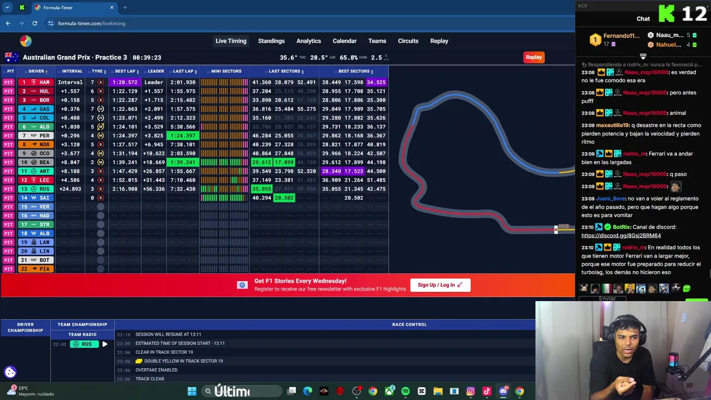Image resolution: width=711 pixels, height=400 pixels.
Task: Select RUS driver row badge
Action: pyautogui.click(x=36, y=189)
